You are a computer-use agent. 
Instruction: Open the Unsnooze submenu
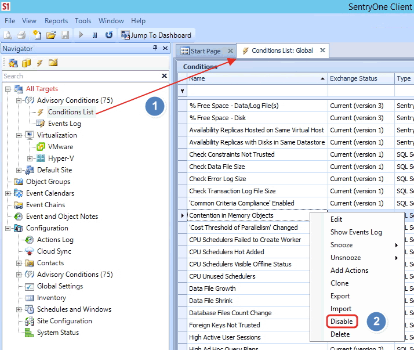pos(357,258)
